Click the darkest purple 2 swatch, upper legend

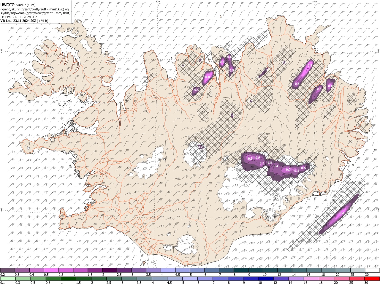point(110,270)
